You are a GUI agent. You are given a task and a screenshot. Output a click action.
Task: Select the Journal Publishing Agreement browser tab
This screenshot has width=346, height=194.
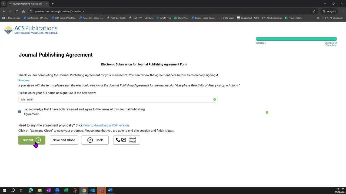coord(27,4)
